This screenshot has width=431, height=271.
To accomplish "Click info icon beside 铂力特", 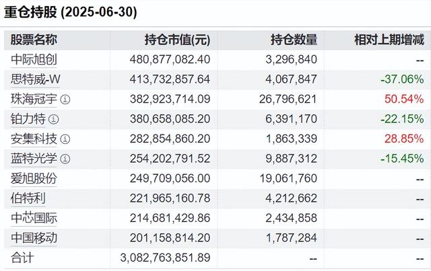I will (55, 120).
